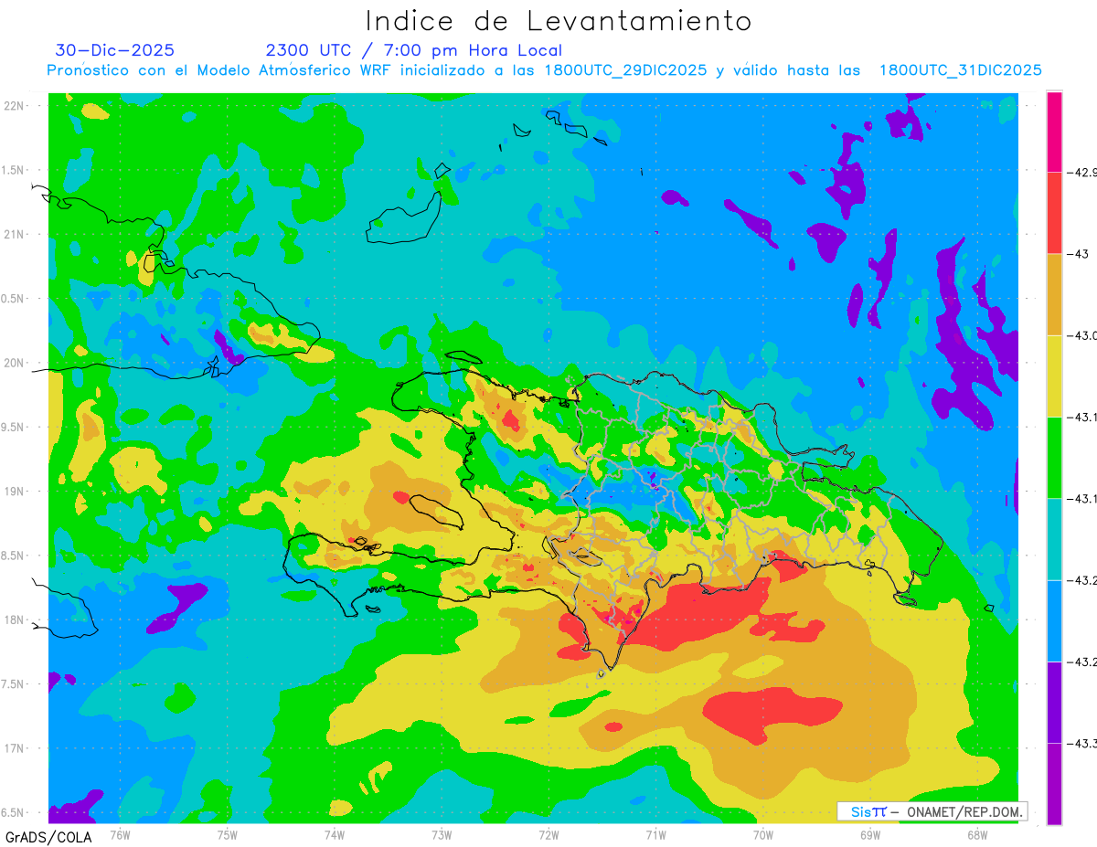Pick the light blue legend color band

click(1054, 620)
